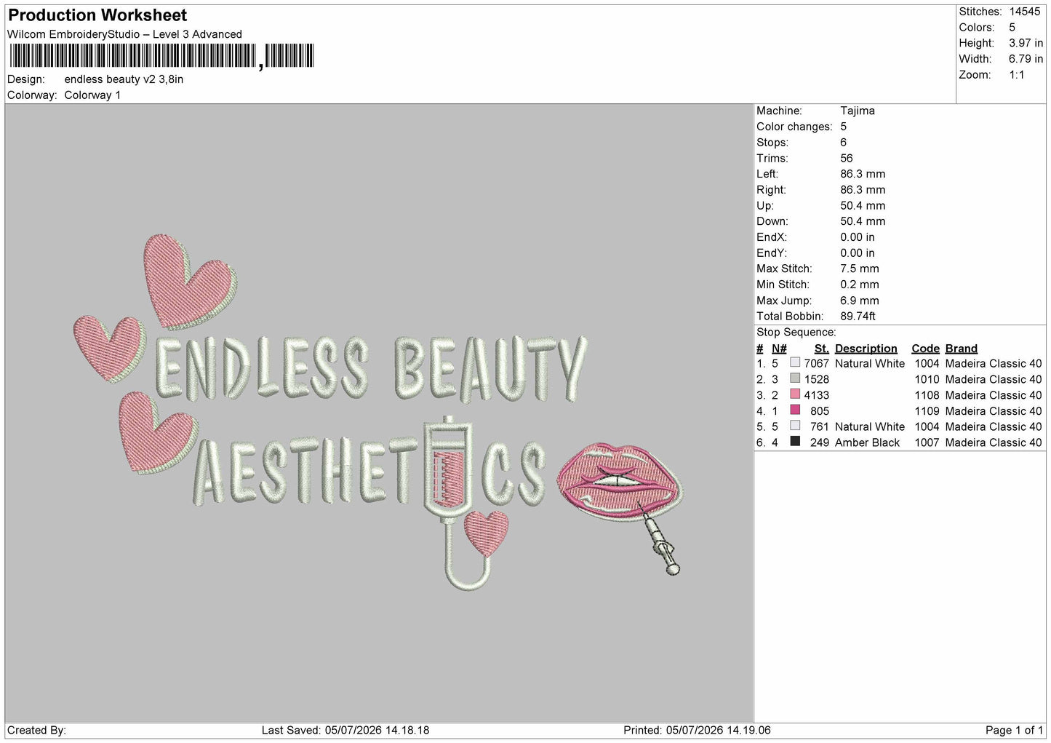Viewport: 1051px width, 743px height.
Task: Click the 'St.' column header
Action: click(822, 349)
